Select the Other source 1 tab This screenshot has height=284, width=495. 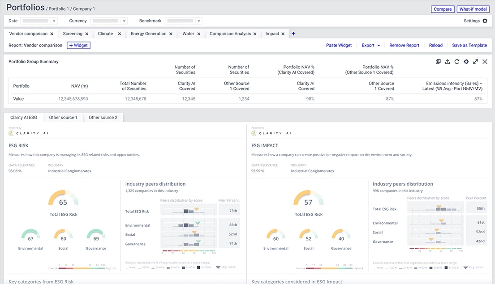(x=63, y=118)
